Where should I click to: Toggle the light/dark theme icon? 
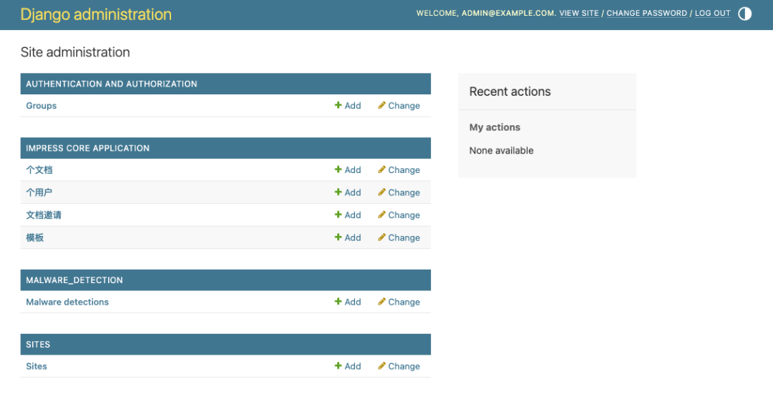[744, 14]
